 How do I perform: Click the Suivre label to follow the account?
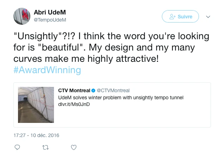click(x=186, y=17)
